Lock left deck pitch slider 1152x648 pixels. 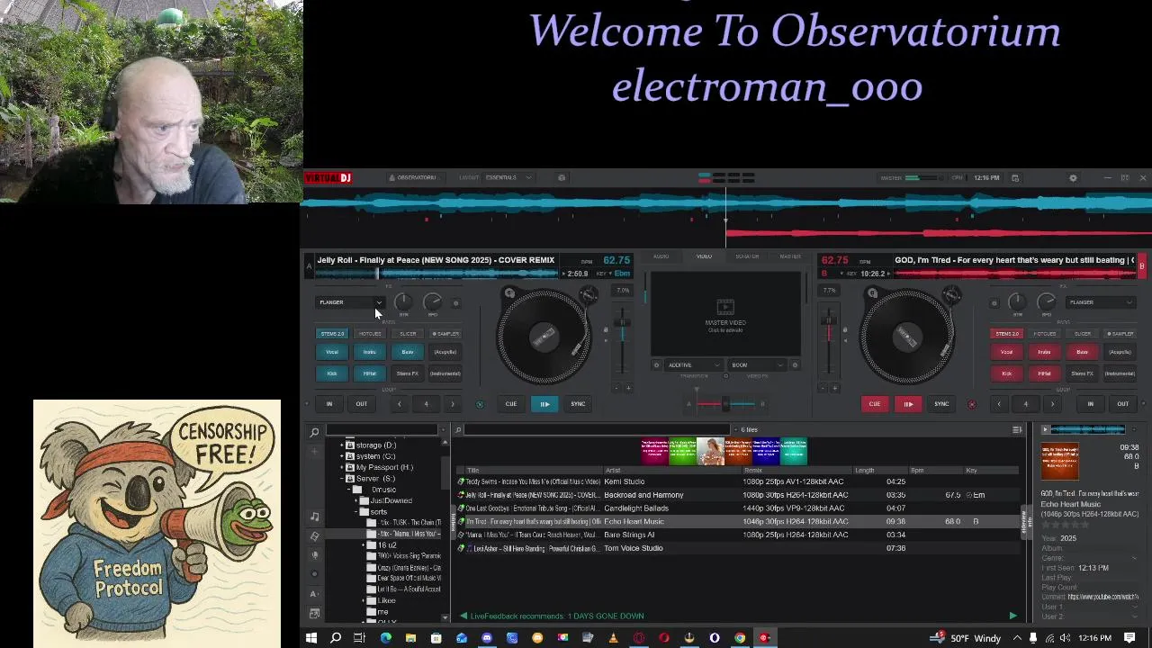(605, 331)
